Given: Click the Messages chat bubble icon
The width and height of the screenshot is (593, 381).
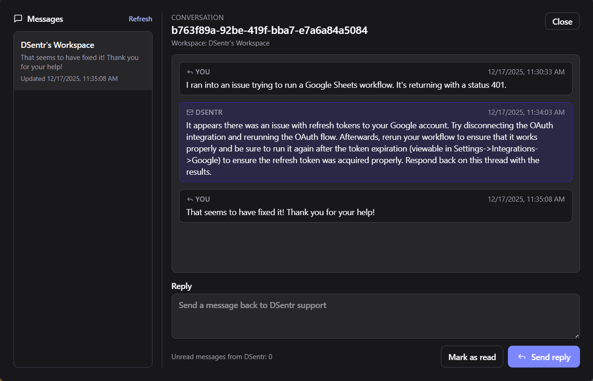Looking at the screenshot, I should coord(18,19).
